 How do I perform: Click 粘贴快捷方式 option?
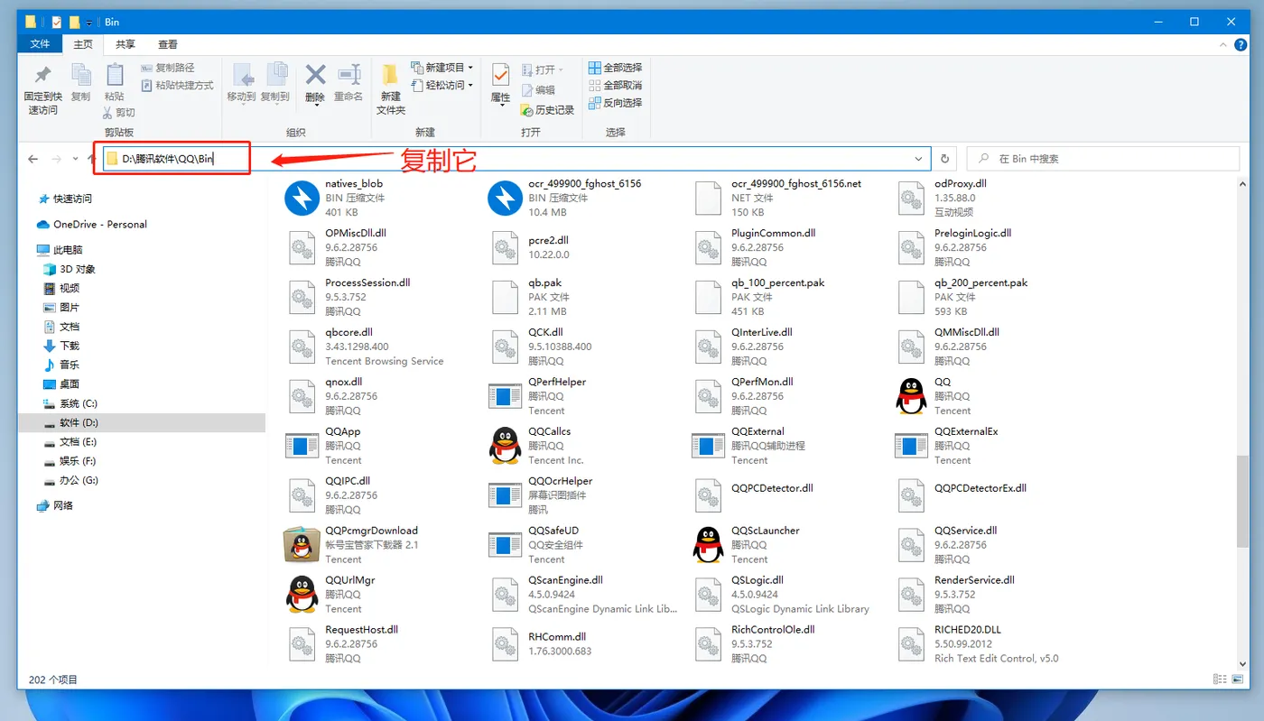178,86
